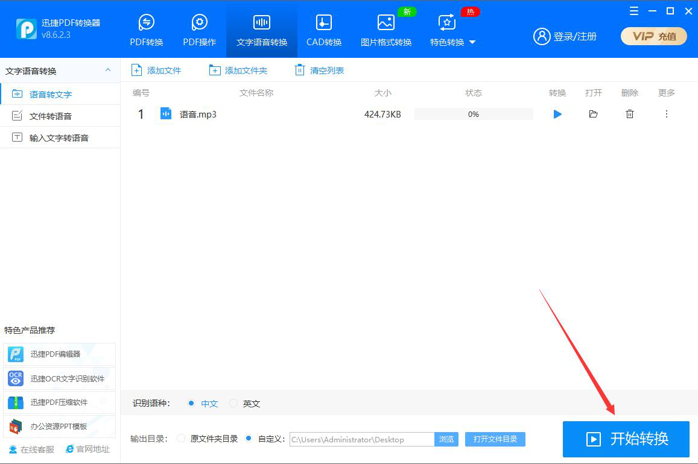Click the 0% progress bar
Image resolution: width=698 pixels, height=464 pixels.
473,114
